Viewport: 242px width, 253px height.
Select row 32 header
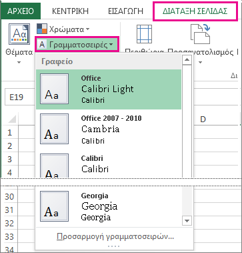9,223
